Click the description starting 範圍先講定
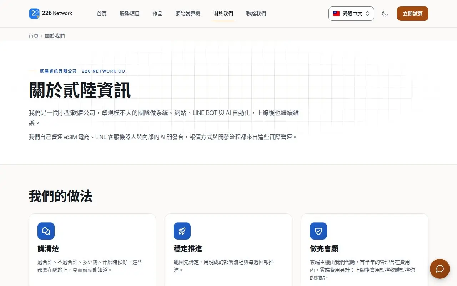The image size is (457, 286). [x=224, y=266]
